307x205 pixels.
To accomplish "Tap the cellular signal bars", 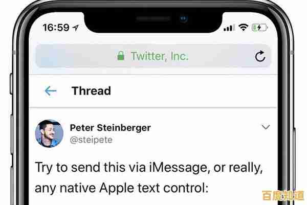I will pos(229,28).
